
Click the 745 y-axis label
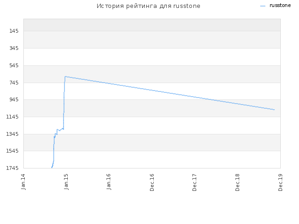14,83
